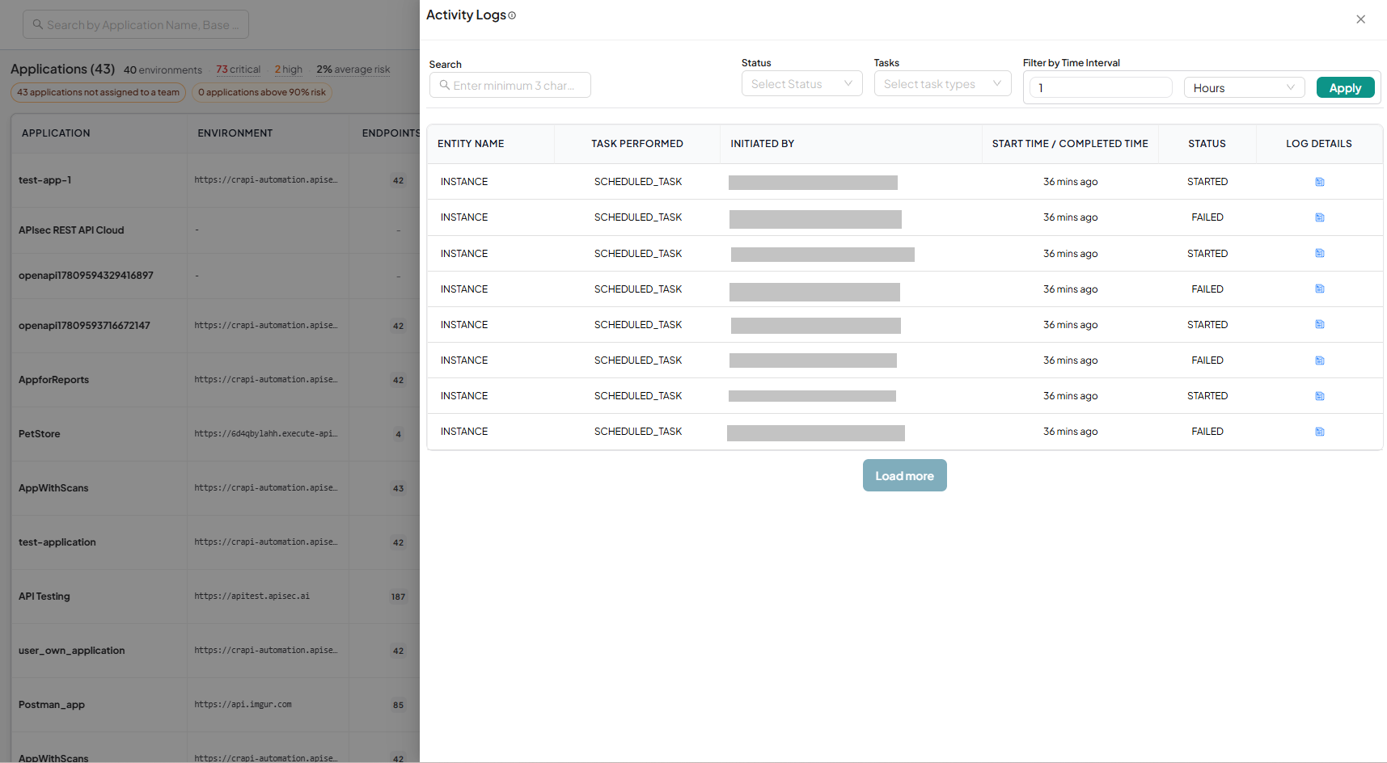Click the magnifier icon in Activity Logs search
The width and height of the screenshot is (1387, 763).
pyautogui.click(x=444, y=85)
